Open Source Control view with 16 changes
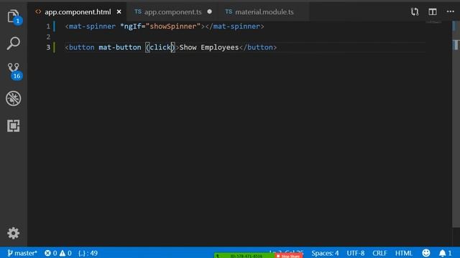The height and width of the screenshot is (258, 460). point(14,71)
